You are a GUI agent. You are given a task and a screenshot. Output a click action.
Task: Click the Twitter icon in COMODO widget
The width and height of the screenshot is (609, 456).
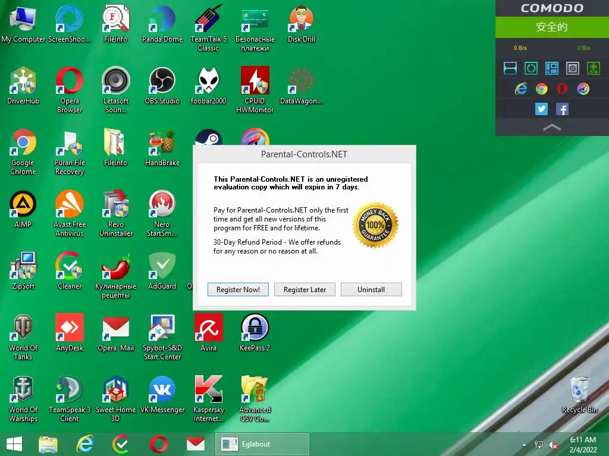pos(541,109)
